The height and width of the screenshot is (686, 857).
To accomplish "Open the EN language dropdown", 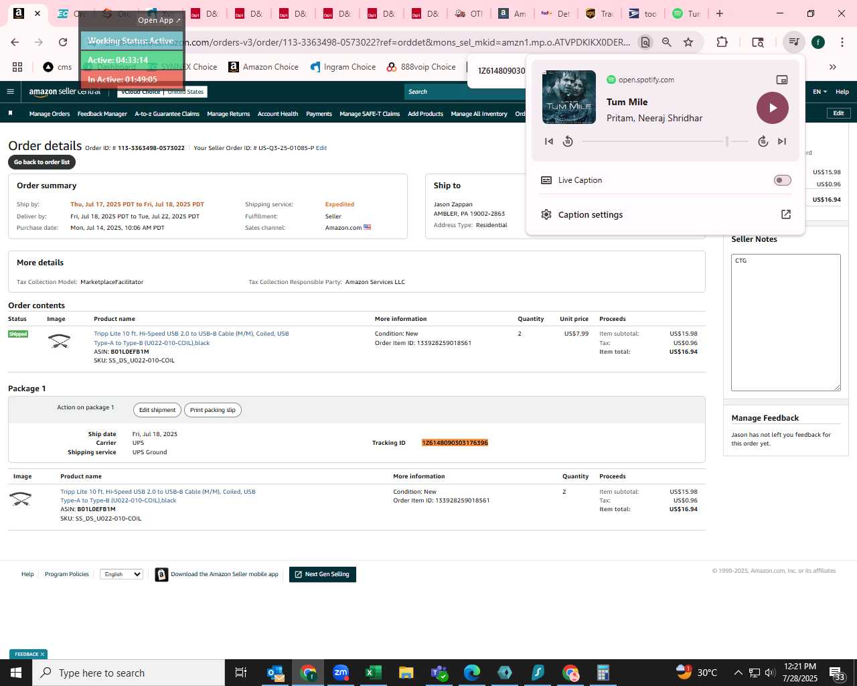I will (x=820, y=92).
